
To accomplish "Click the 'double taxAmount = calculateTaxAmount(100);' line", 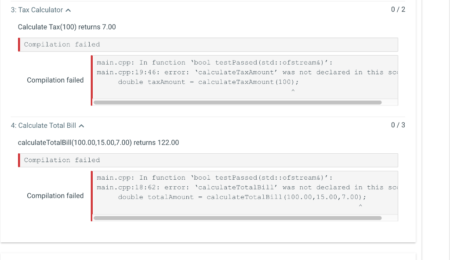I will click(x=208, y=82).
